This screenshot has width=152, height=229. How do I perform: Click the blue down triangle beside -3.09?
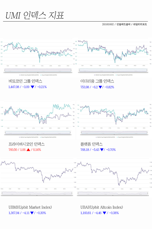click(32, 87)
